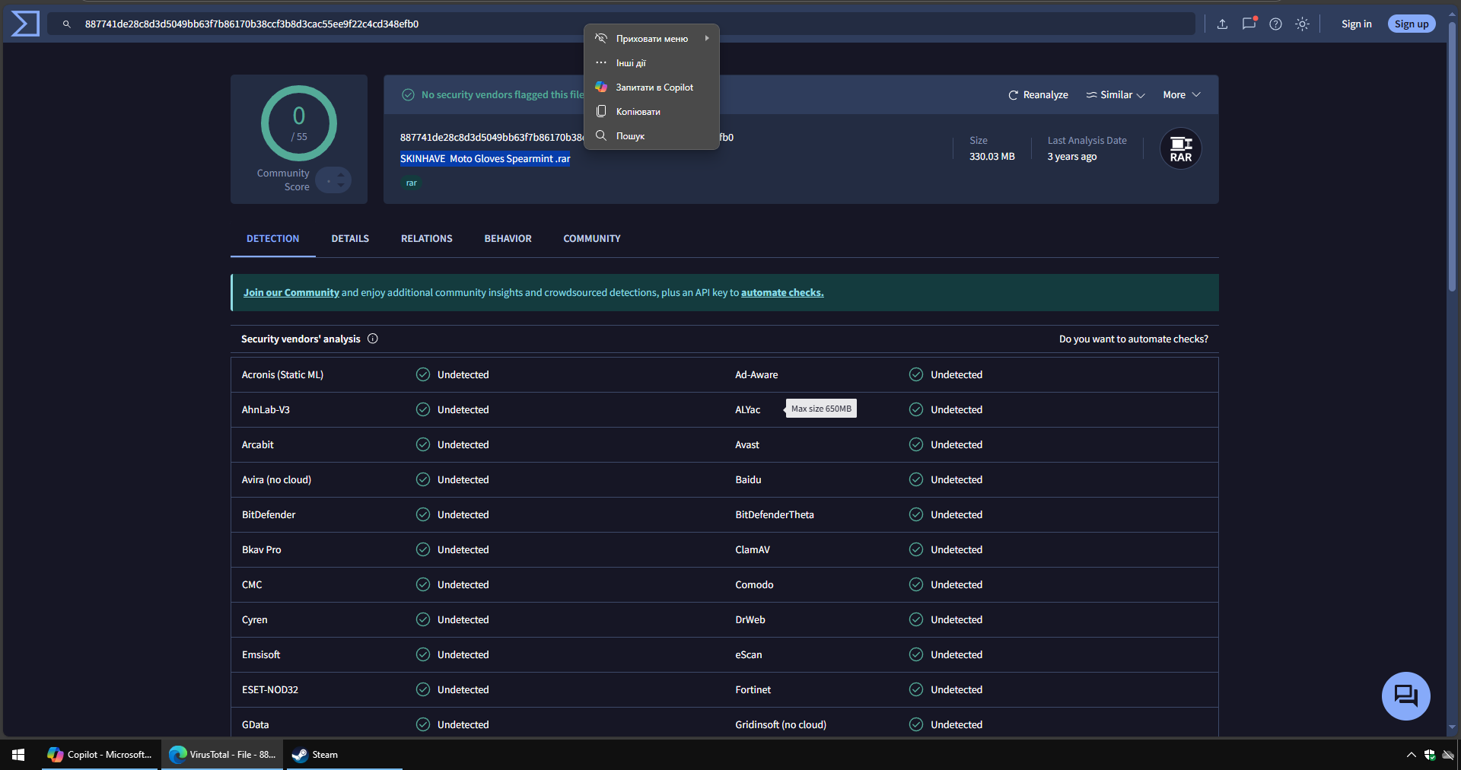Click the Undetected check icon for Baidu
1461x770 pixels.
tap(916, 479)
